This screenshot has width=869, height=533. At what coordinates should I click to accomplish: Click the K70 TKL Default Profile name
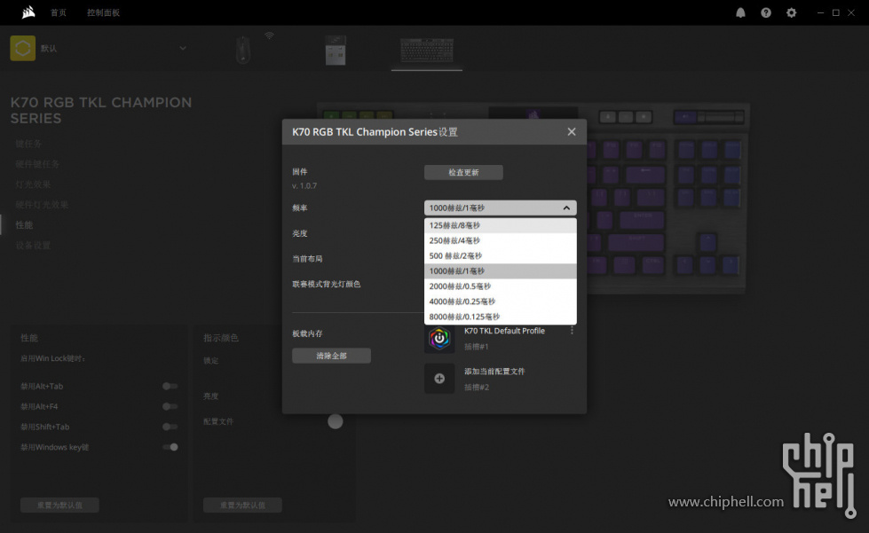click(x=504, y=331)
